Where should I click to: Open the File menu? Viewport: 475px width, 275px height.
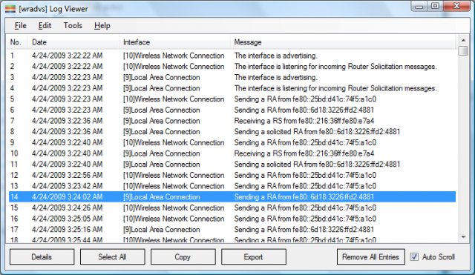coord(21,26)
